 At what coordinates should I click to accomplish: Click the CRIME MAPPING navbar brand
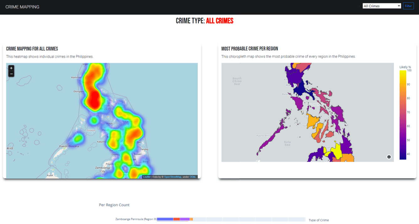point(22,7)
